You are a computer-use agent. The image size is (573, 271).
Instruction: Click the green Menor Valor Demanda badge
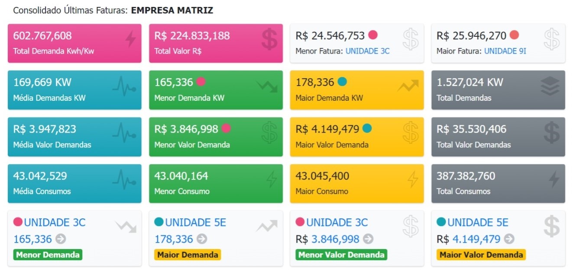pyautogui.click(x=341, y=255)
